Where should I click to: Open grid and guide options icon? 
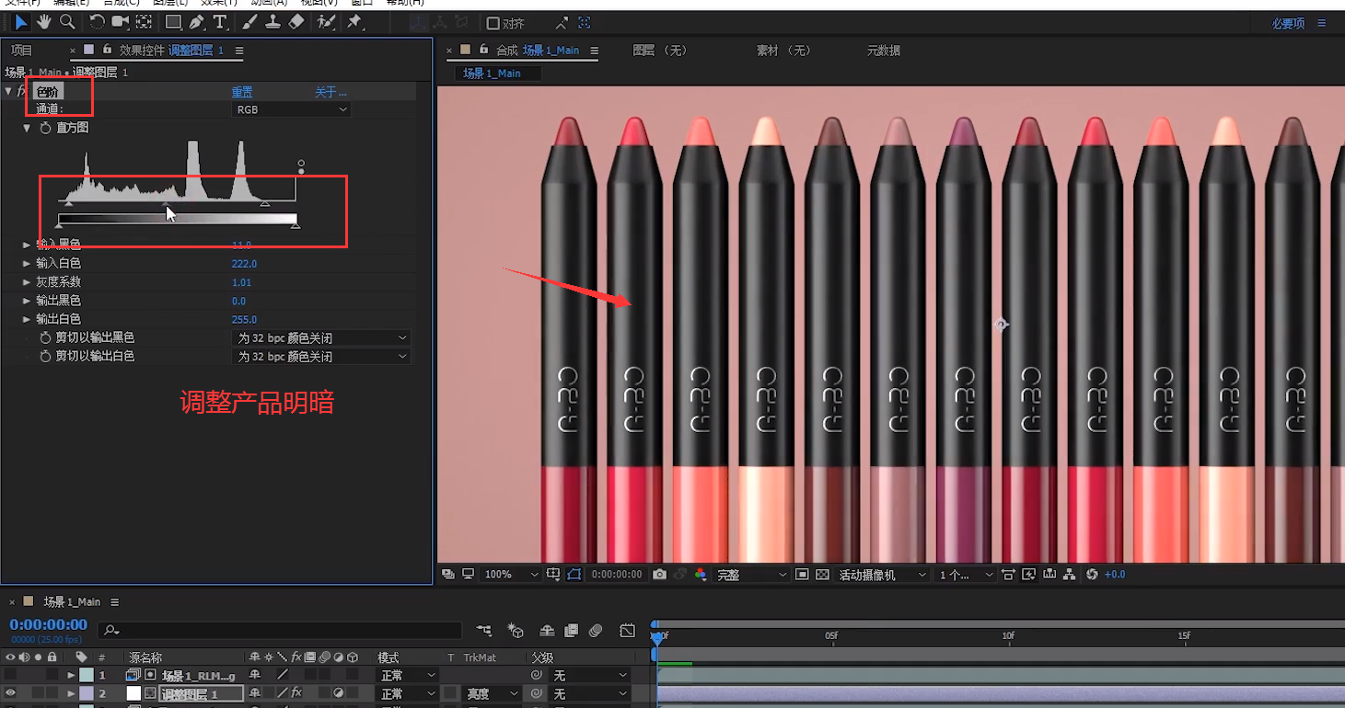coord(553,574)
